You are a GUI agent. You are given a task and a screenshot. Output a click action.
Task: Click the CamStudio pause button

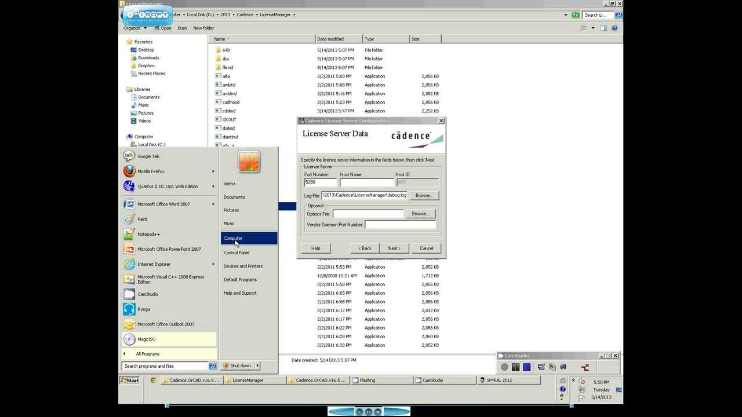click(x=515, y=367)
